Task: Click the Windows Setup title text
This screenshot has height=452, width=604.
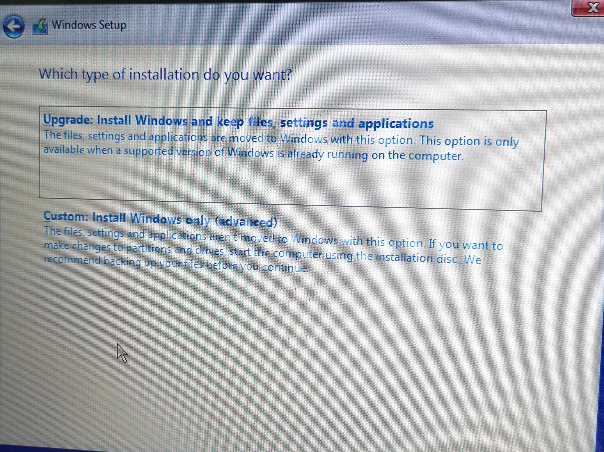Action: click(x=88, y=25)
